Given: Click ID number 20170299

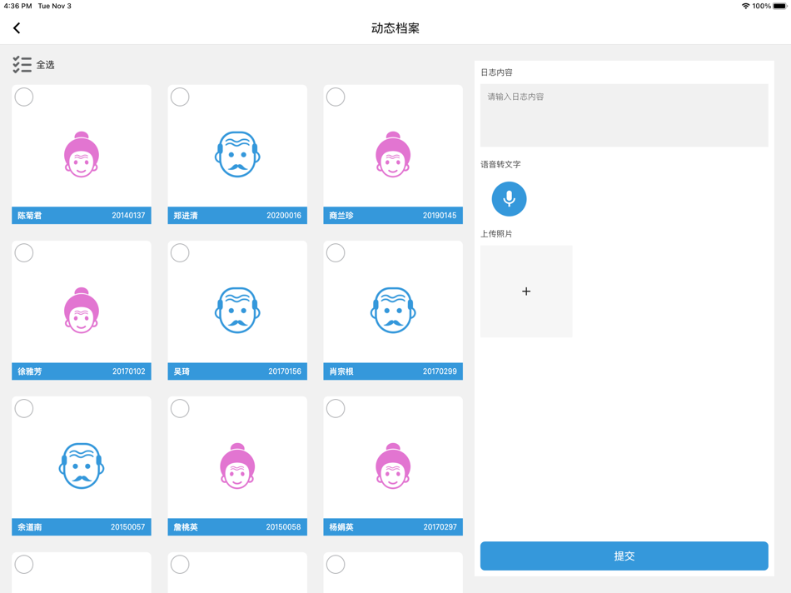Looking at the screenshot, I should pos(440,371).
